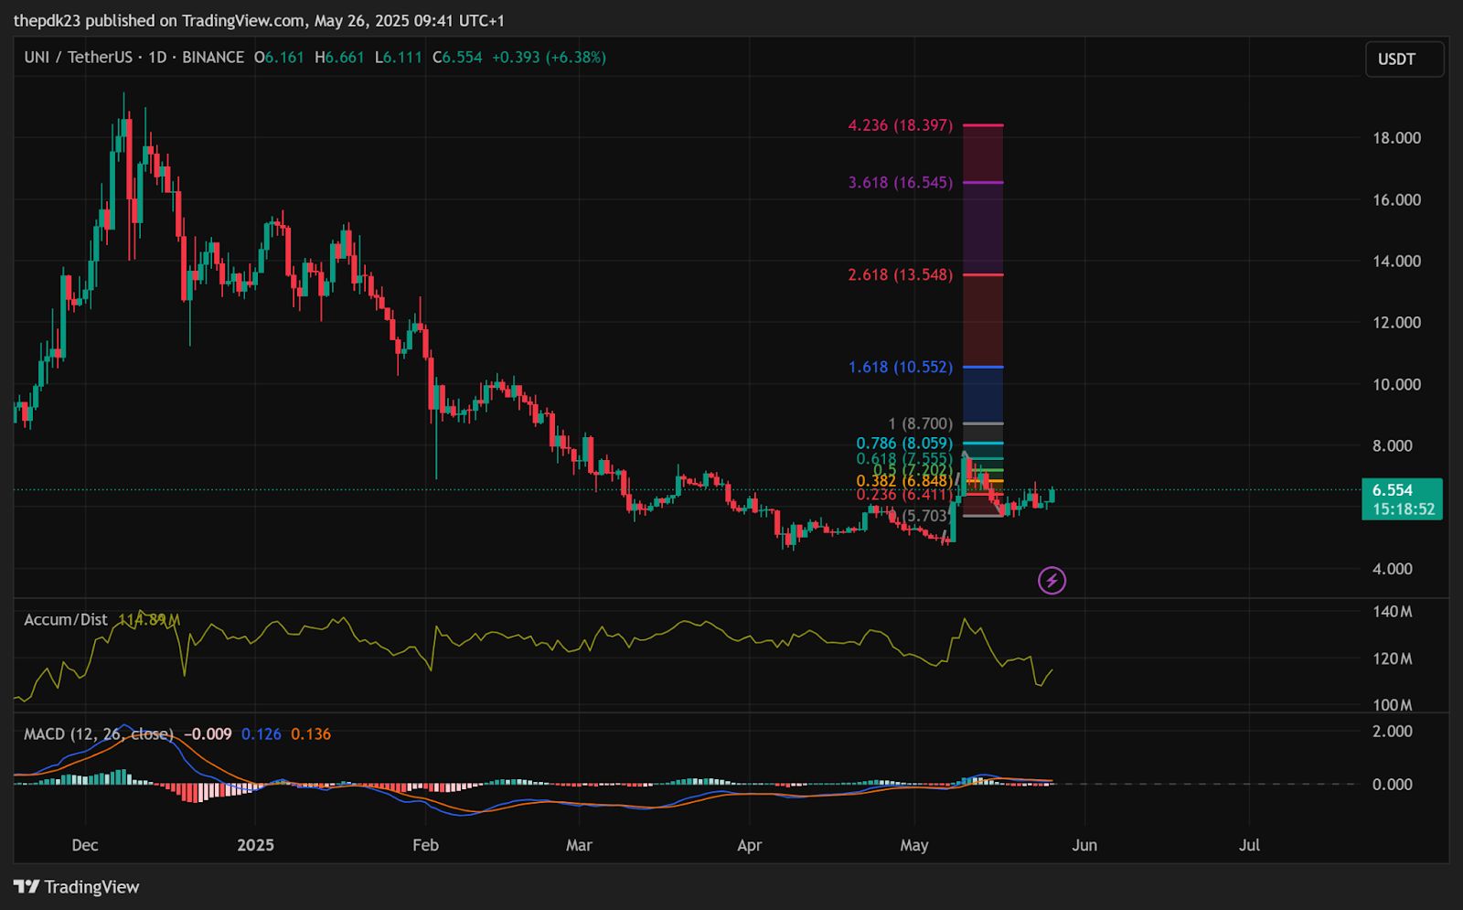Open the USDT currency selector
Screen dimensions: 1463x910
[x=1404, y=59]
